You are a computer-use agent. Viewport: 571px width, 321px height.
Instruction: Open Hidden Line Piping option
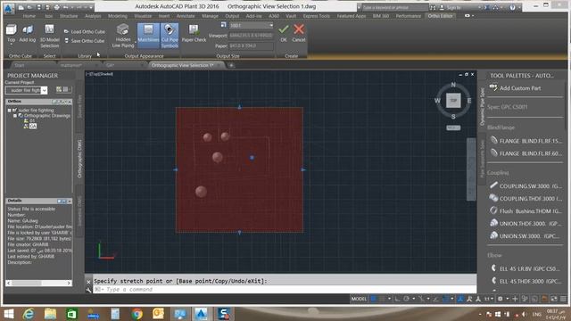coord(123,36)
